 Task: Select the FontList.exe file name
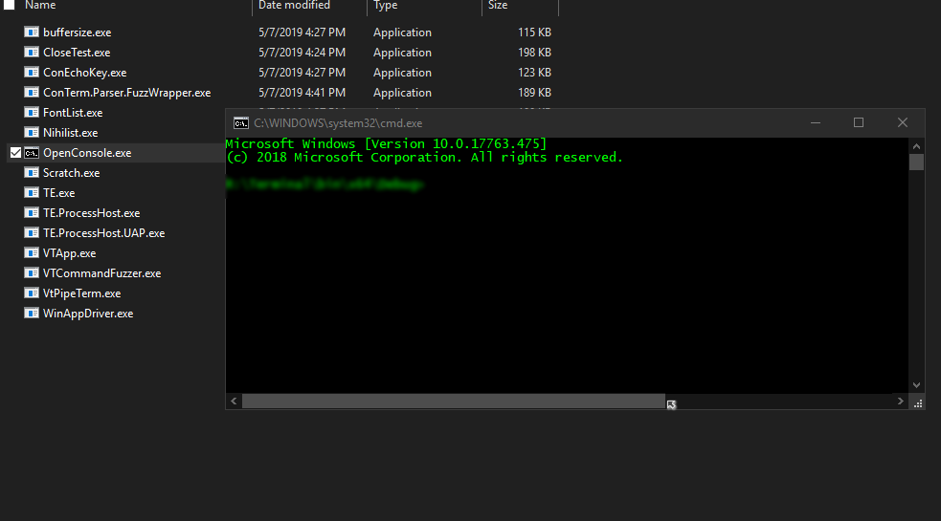click(73, 113)
